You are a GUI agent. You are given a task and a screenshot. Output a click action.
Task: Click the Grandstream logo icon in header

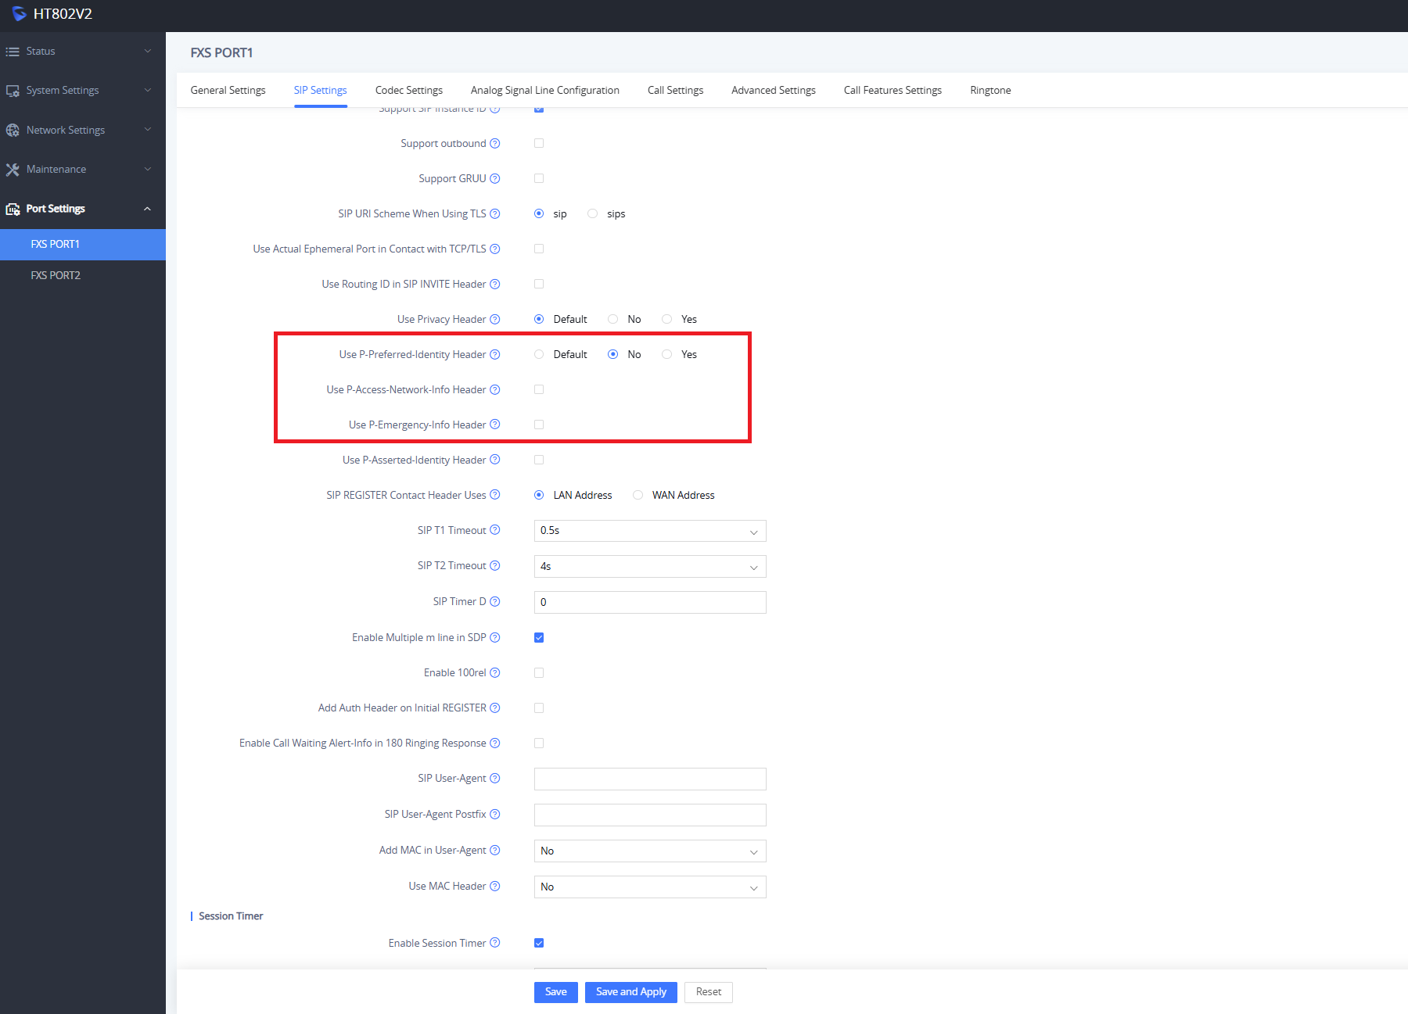click(19, 14)
